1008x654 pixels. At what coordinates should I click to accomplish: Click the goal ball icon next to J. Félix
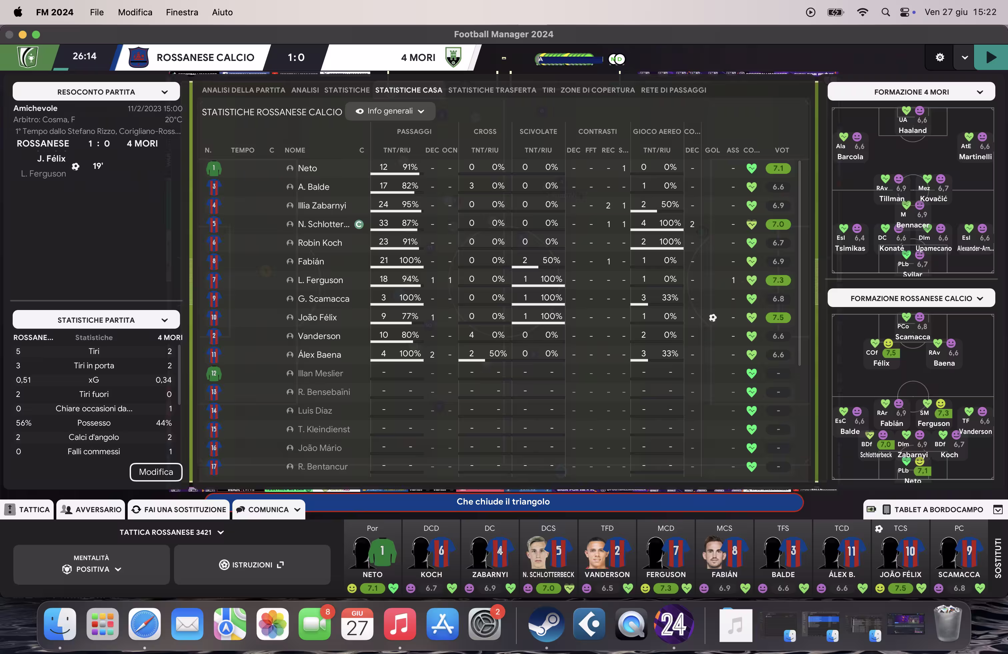pyautogui.click(x=75, y=166)
